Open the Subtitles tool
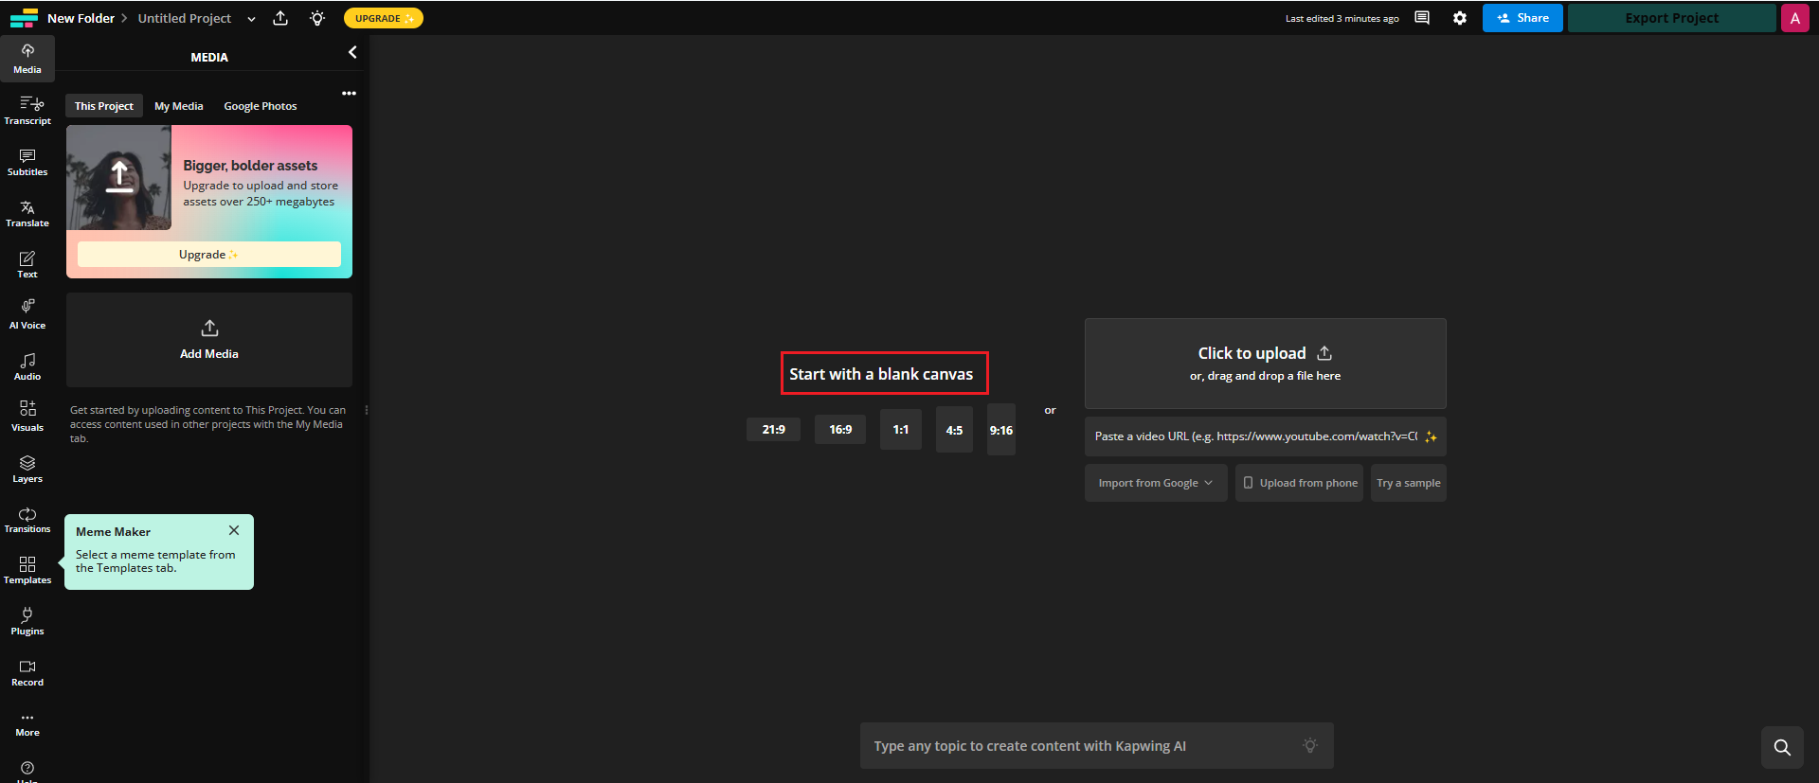Viewport: 1819px width, 783px height. point(27,162)
